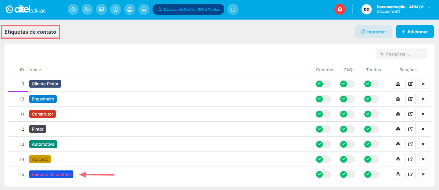The image size is (439, 190).
Task: Edit the Pintor label
Action: [411, 129]
